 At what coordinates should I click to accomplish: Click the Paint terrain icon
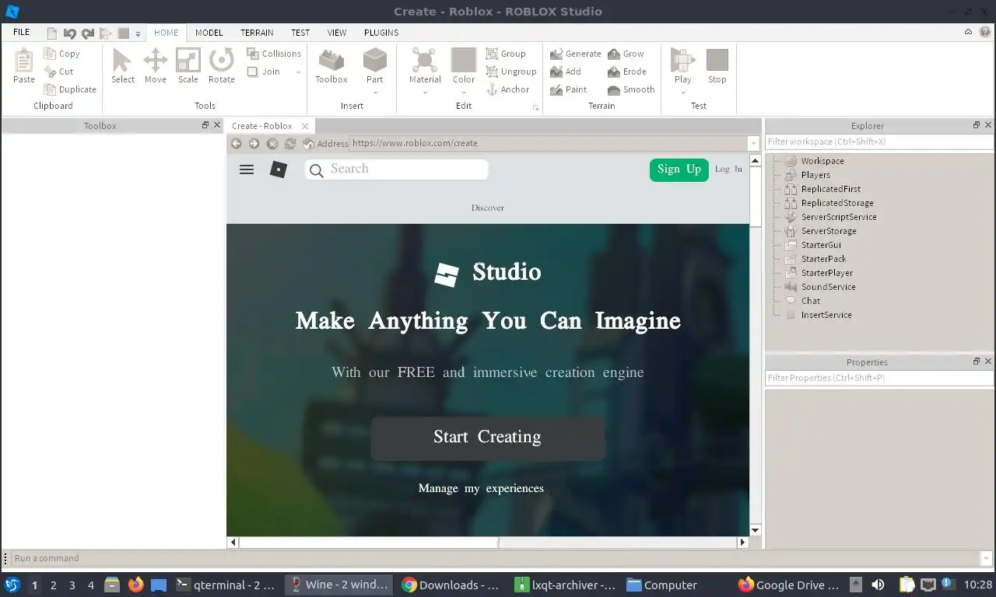[x=556, y=89]
